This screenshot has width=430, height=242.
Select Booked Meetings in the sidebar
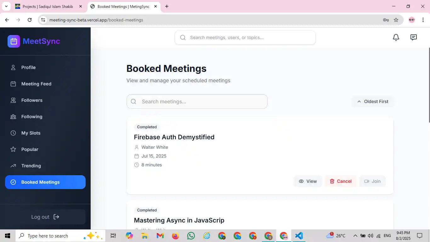[45, 182]
